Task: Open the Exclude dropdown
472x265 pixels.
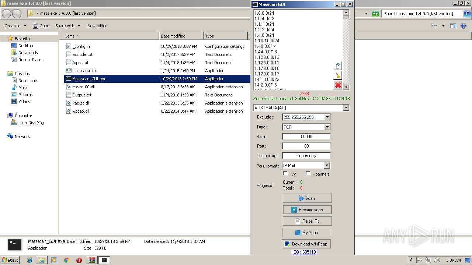Action: point(327,117)
